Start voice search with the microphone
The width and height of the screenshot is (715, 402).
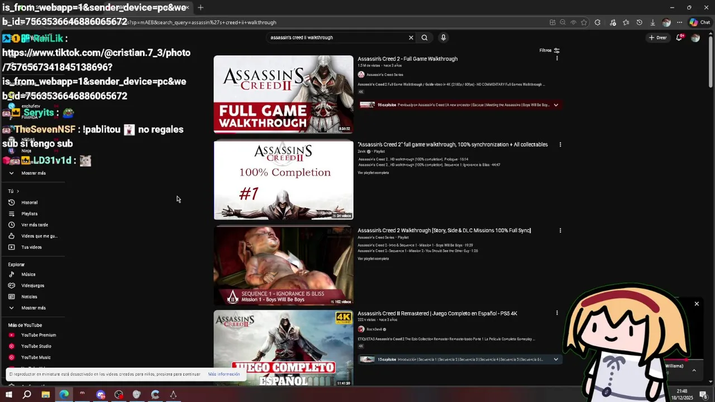click(444, 37)
